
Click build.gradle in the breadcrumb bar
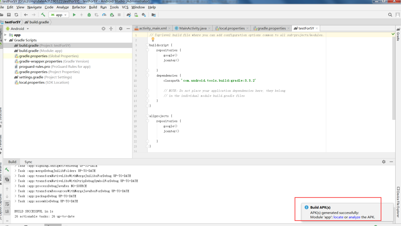(37, 22)
